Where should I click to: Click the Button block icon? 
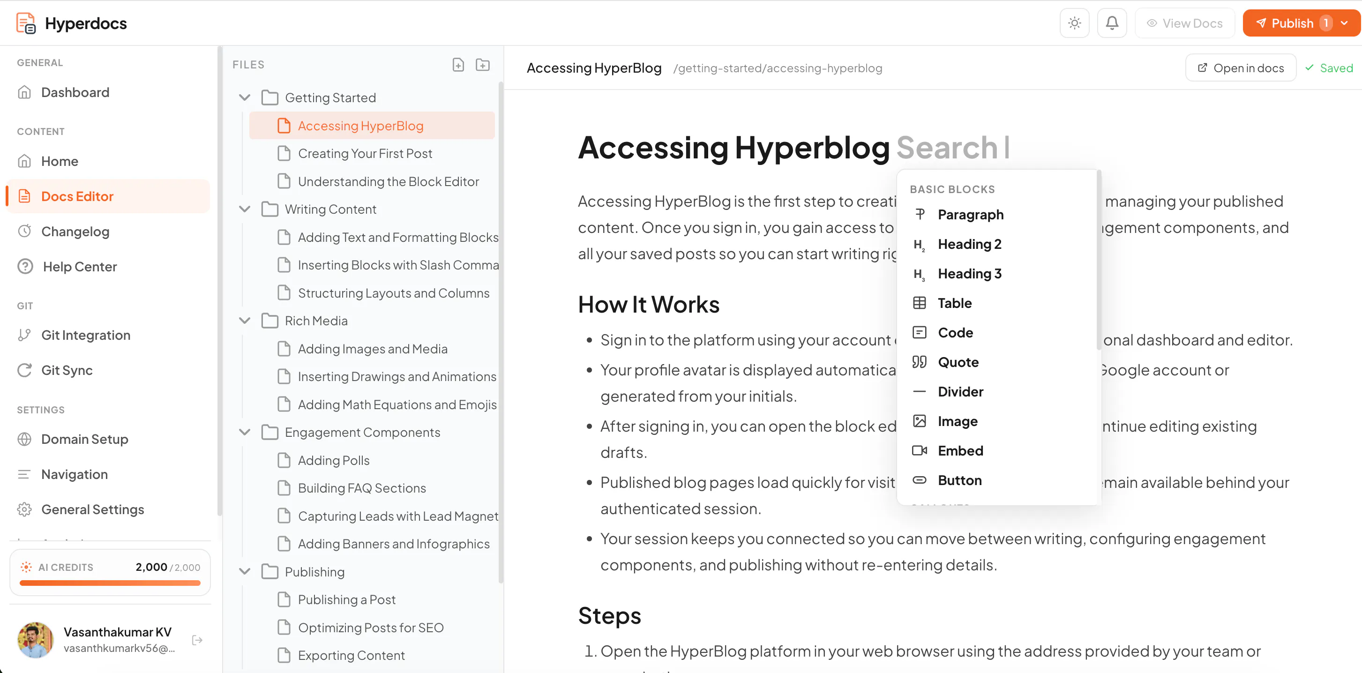click(920, 480)
